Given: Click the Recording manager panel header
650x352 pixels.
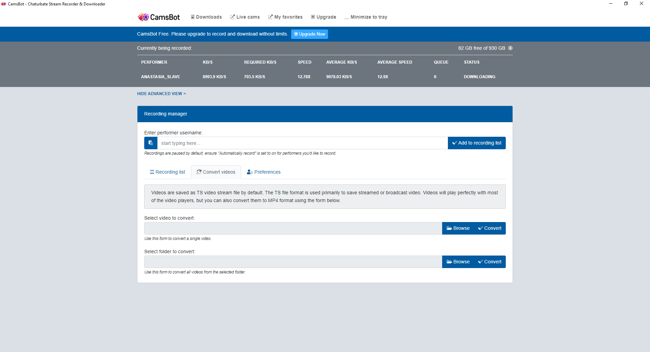Looking at the screenshot, I should point(325,114).
